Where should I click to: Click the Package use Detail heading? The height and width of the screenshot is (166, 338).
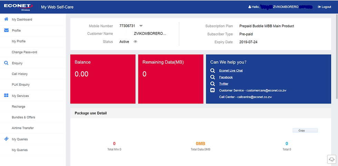pos(90,113)
